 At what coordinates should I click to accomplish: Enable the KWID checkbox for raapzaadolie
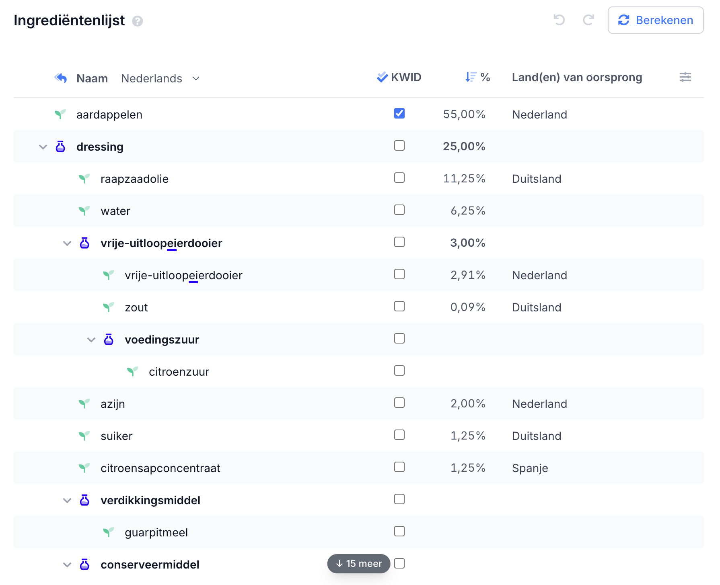pyautogui.click(x=399, y=178)
